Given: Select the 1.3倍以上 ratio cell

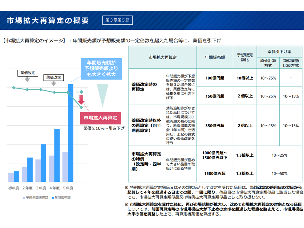Looking at the screenshot, I should click(245, 174).
